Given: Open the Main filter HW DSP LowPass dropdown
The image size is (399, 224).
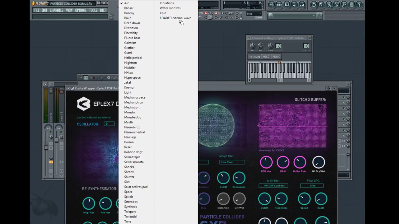Looking at the screenshot, I should 273,185.
